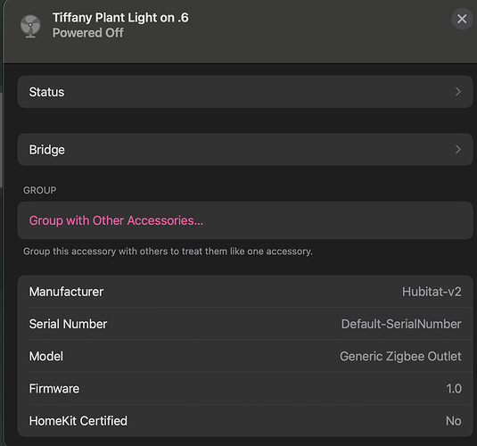Click the firmware version 1.0 value
The height and width of the screenshot is (446, 477).
(x=454, y=388)
